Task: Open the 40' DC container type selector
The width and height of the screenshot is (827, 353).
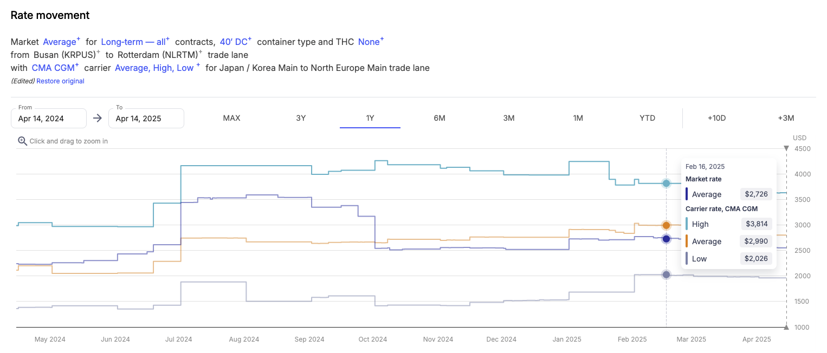Action: 236,42
